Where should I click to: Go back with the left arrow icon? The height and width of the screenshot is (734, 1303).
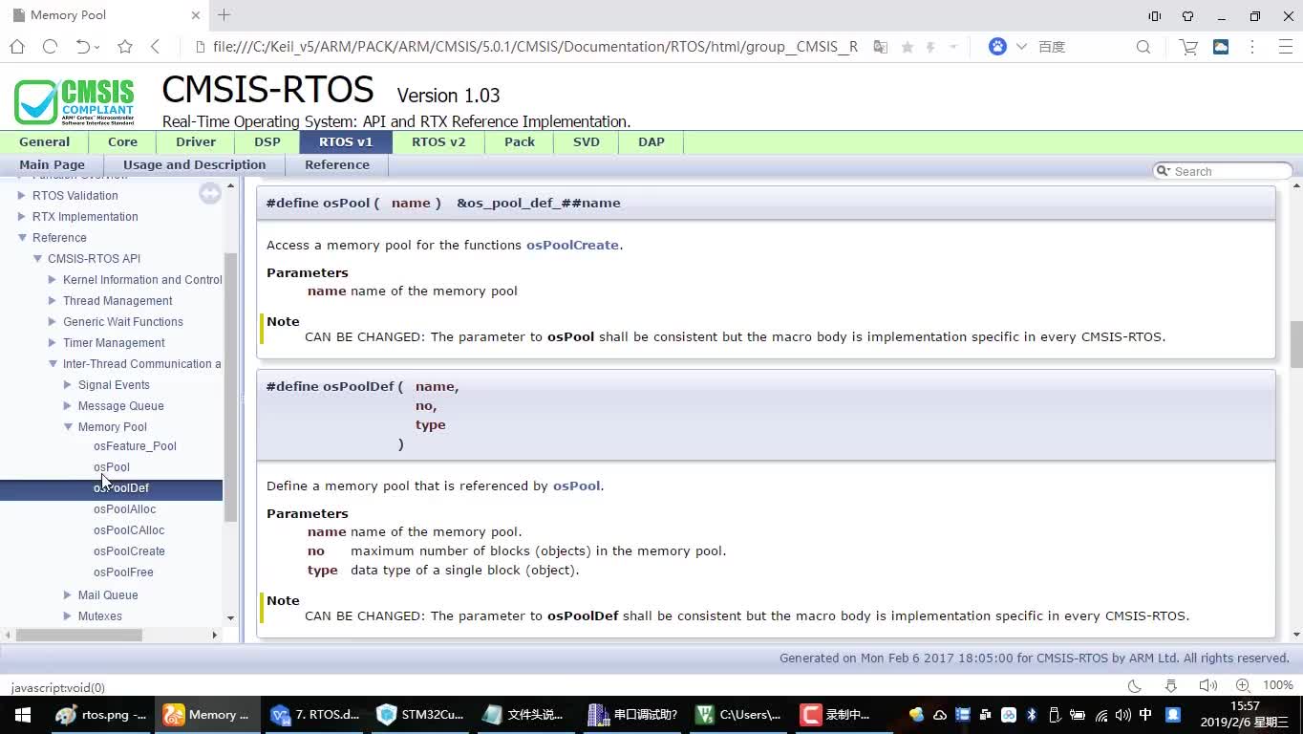tap(155, 47)
